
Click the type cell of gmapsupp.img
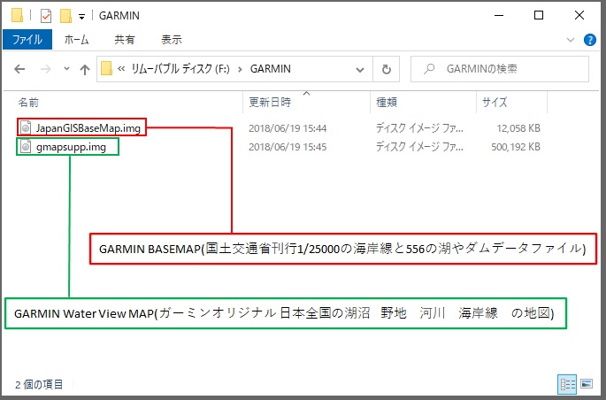point(419,147)
